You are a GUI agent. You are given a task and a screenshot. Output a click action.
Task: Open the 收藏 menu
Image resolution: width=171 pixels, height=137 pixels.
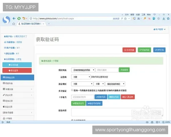[x=138, y=15]
